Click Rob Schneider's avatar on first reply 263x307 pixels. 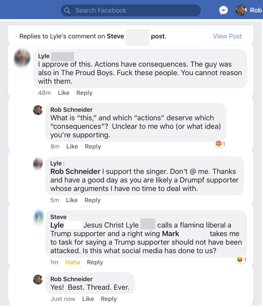tap(38, 110)
